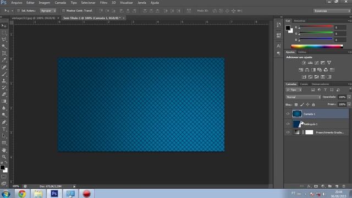Toggle lock image pixels
Viewport: 352px width, 198px height.
pos(302,105)
